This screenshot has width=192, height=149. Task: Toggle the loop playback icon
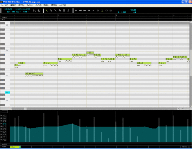(107, 11)
